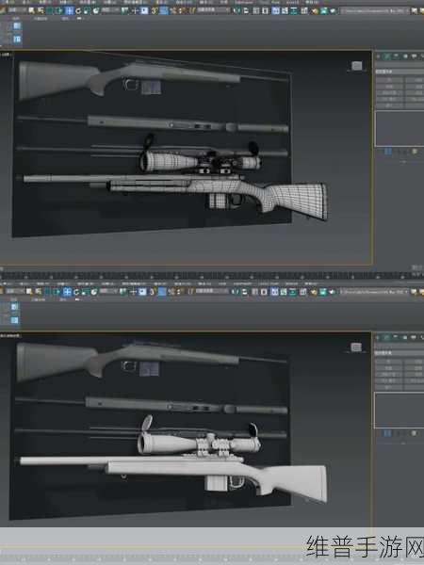Open named selection sets dropdown, lower toolbar
This screenshot has height=565, width=424.
[211, 291]
